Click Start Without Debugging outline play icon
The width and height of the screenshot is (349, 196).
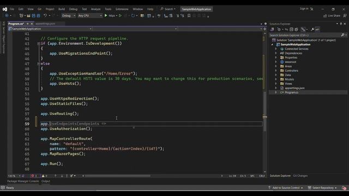coord(120,16)
